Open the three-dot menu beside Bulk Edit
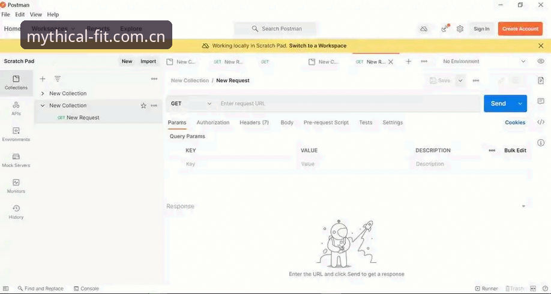The height and width of the screenshot is (294, 551). click(492, 151)
